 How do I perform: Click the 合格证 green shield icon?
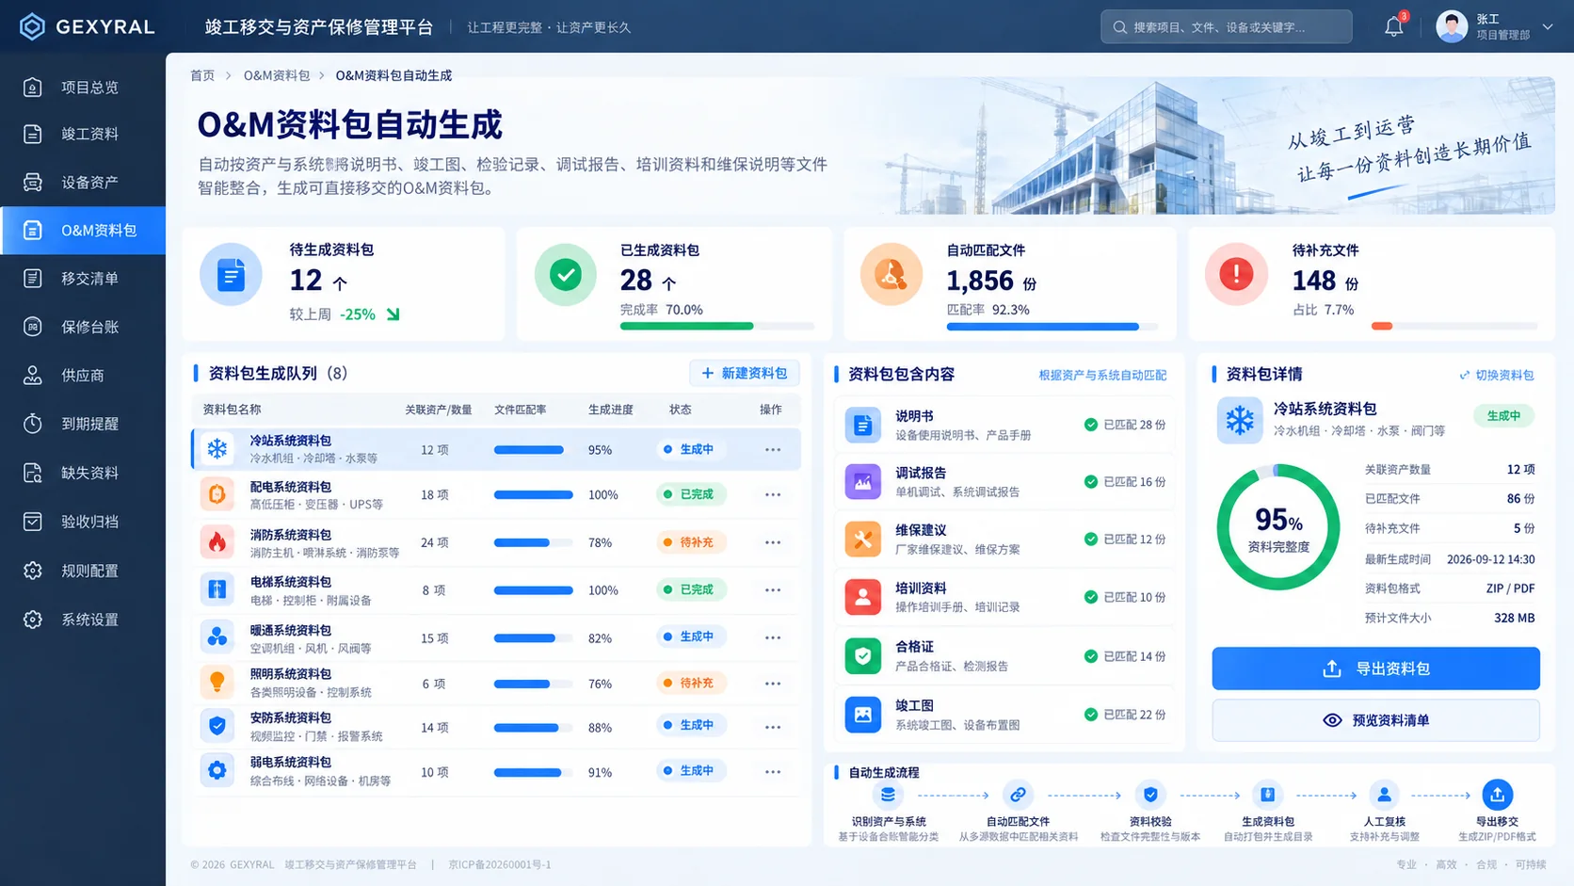(x=862, y=655)
